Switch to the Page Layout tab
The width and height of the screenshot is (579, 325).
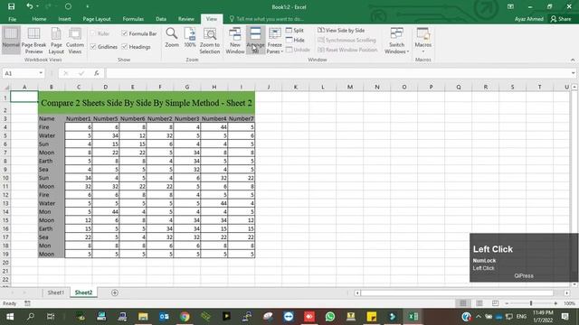(97, 19)
